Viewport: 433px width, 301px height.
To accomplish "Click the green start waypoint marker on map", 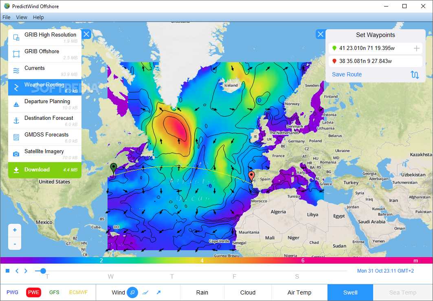I will (x=114, y=168).
